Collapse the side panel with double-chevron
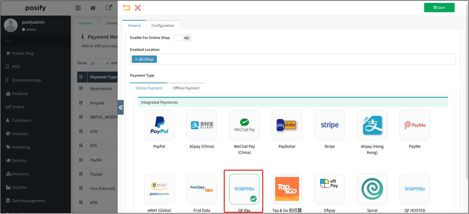 (x=121, y=107)
